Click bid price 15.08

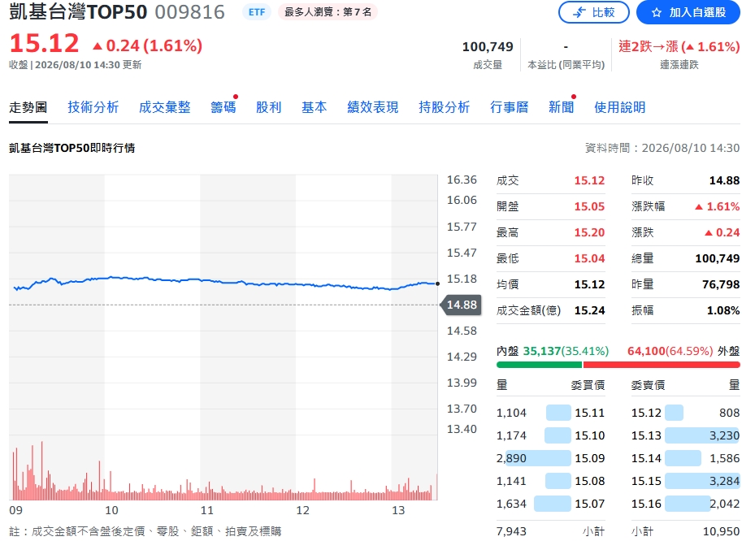point(589,481)
